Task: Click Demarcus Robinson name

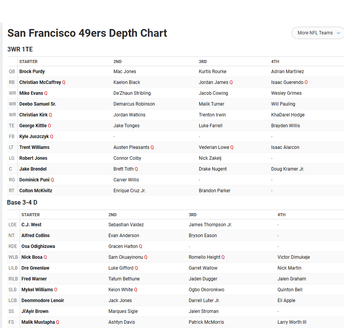Action: pos(134,104)
